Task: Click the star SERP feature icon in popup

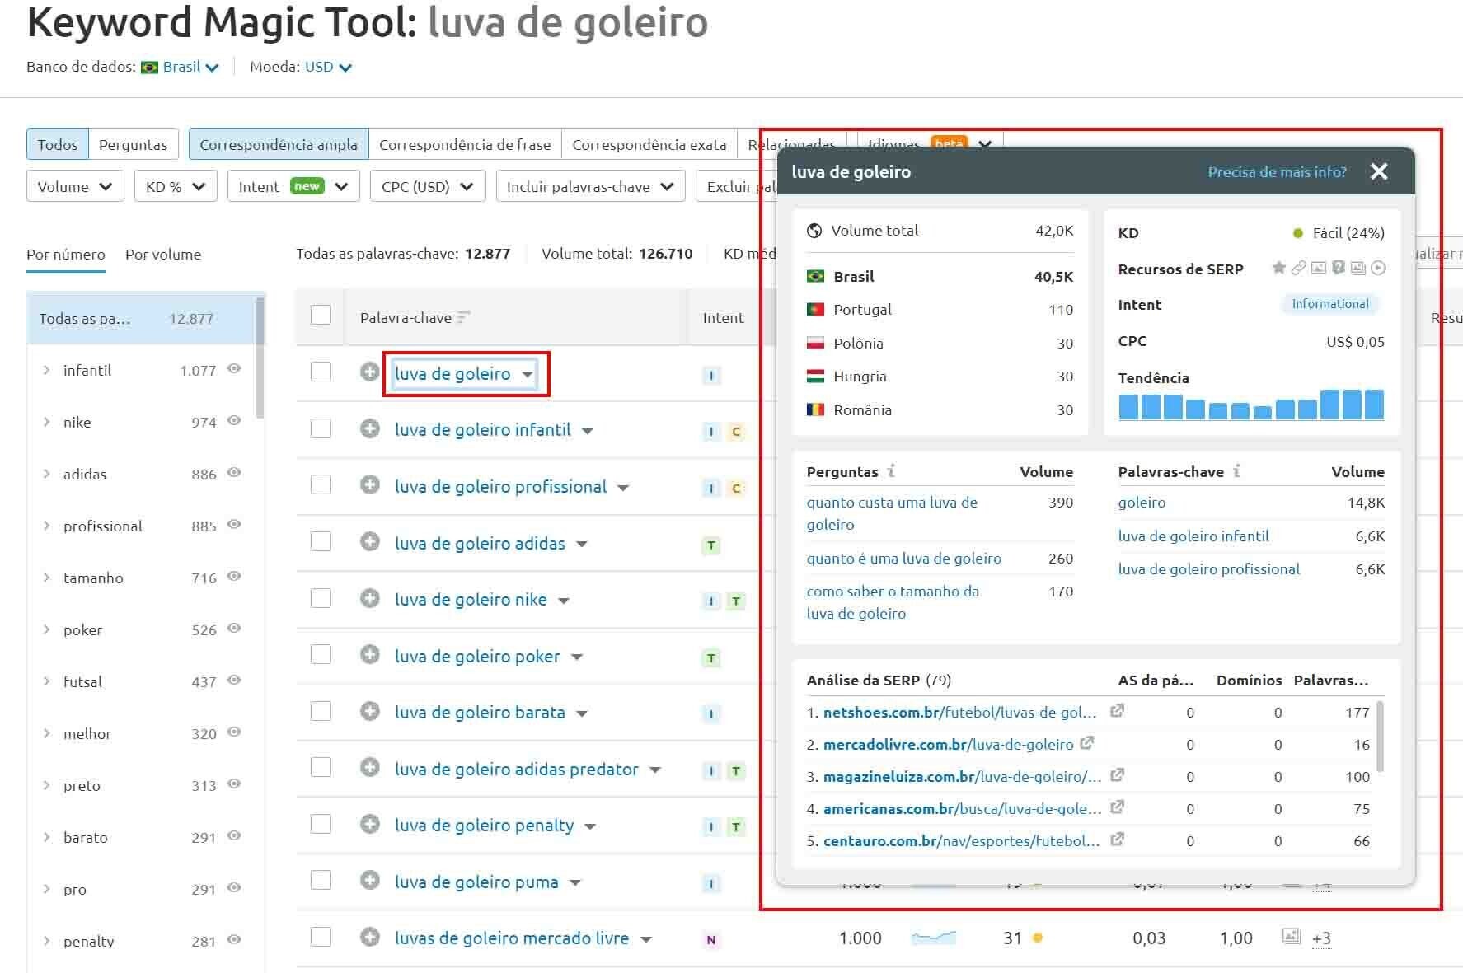Action: [1278, 268]
